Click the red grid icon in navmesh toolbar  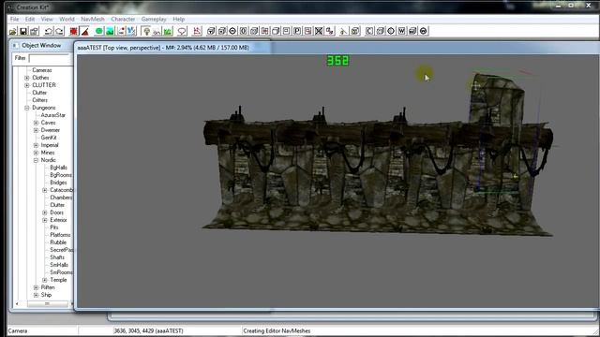264,31
